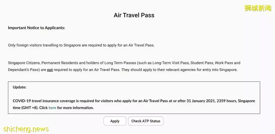Click the "Dependant's Pass" text
The width and height of the screenshot is (275, 134).
(23, 70)
